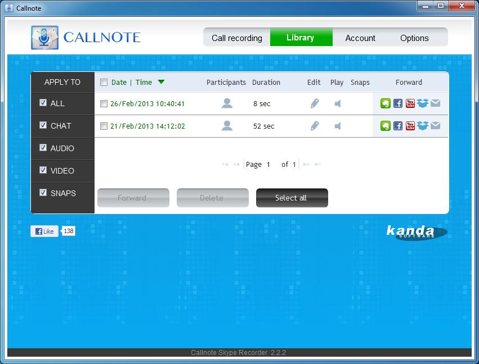Screen dimensions: 479x364
Task: Open the Call recording tab
Action: click(x=237, y=38)
